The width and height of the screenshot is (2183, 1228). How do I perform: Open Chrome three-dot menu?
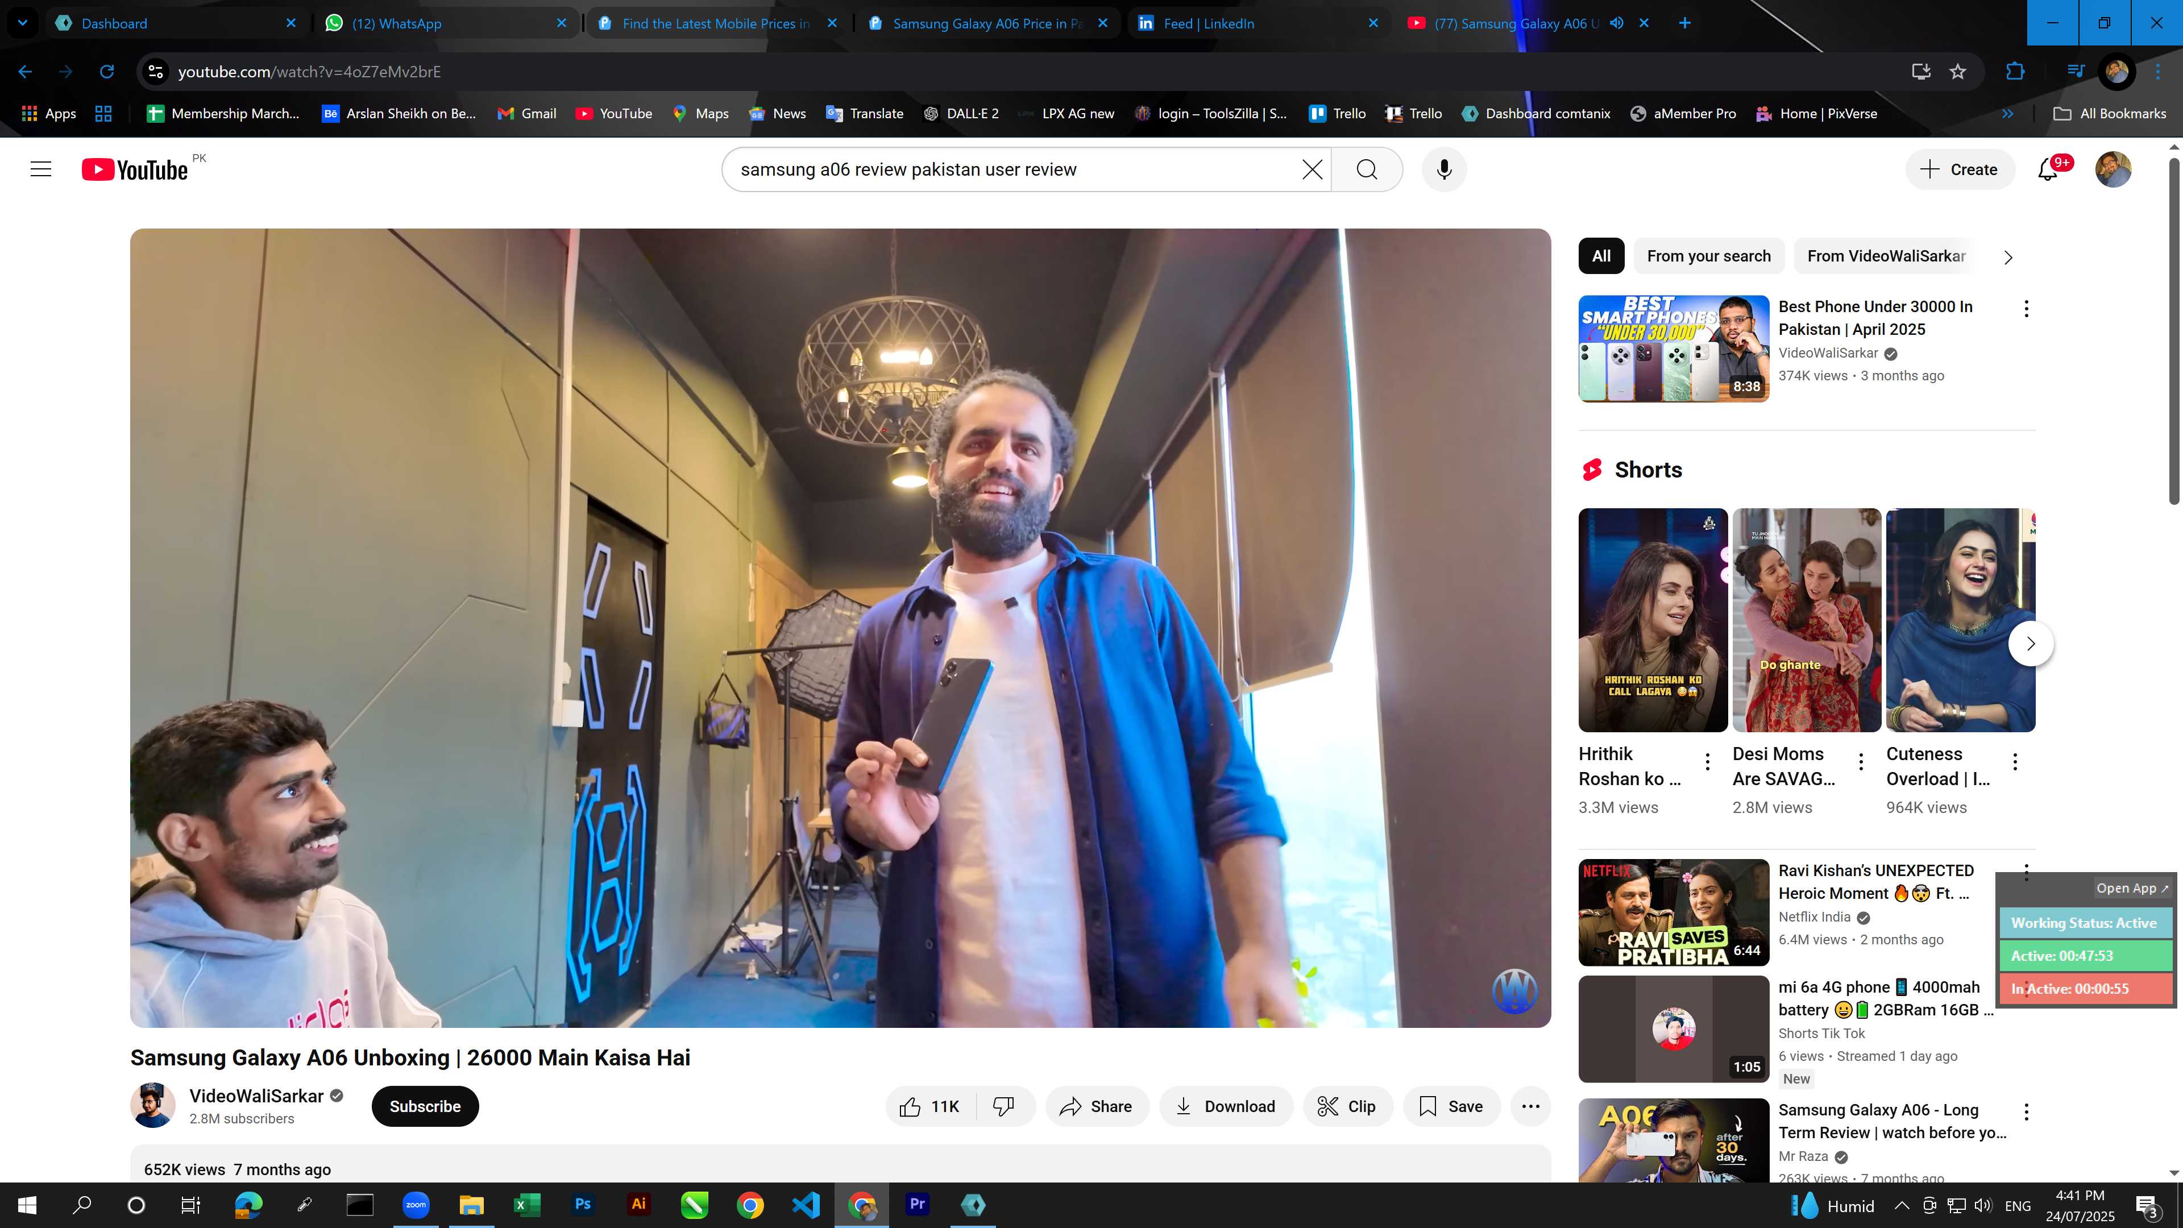coord(2157,72)
